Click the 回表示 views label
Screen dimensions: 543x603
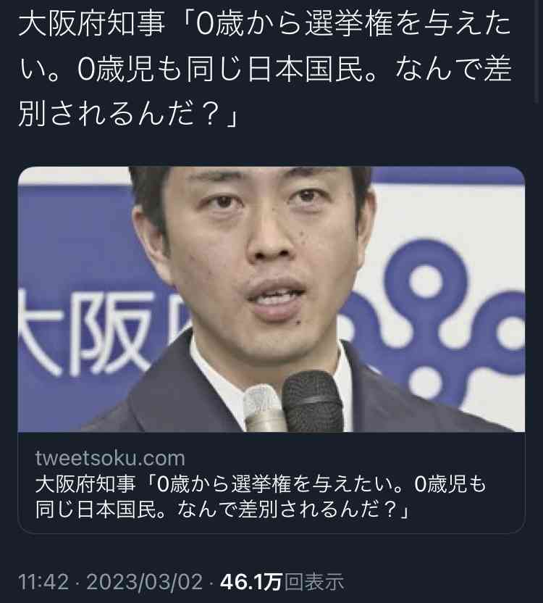pyautogui.click(x=314, y=582)
